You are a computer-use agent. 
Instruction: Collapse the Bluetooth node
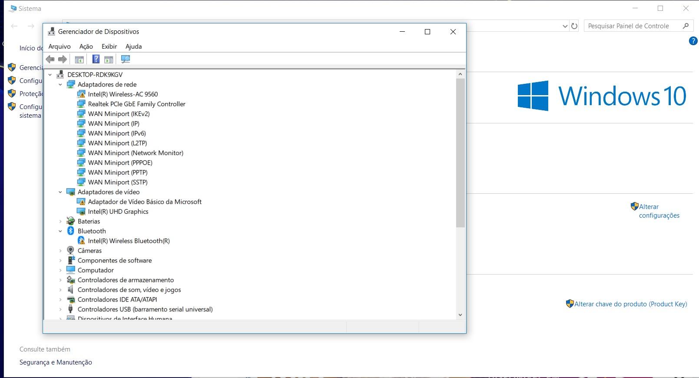coord(60,231)
